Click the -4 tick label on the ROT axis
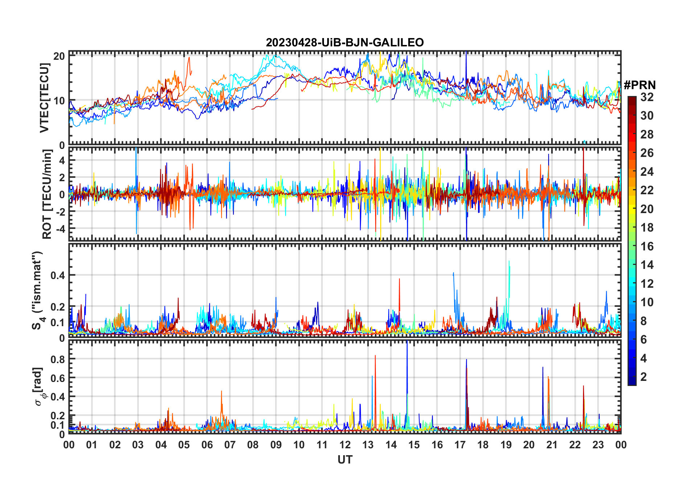The width and height of the screenshot is (690, 482). pyautogui.click(x=59, y=229)
